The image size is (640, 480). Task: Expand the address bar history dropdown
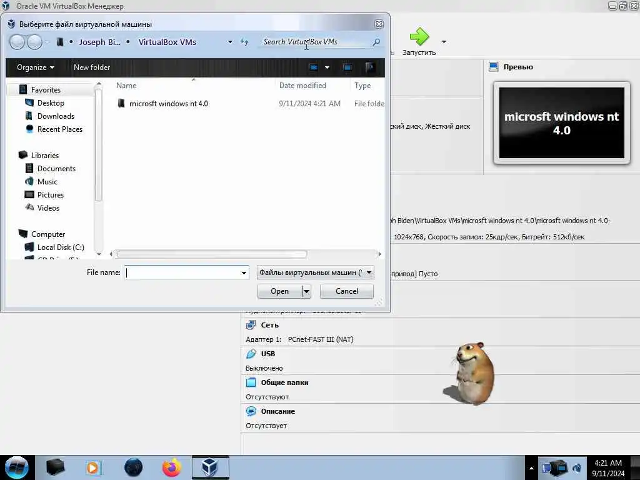tap(230, 42)
